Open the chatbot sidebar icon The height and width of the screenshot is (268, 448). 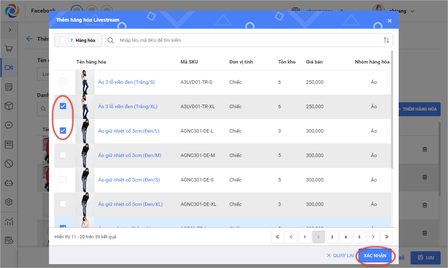[9, 183]
